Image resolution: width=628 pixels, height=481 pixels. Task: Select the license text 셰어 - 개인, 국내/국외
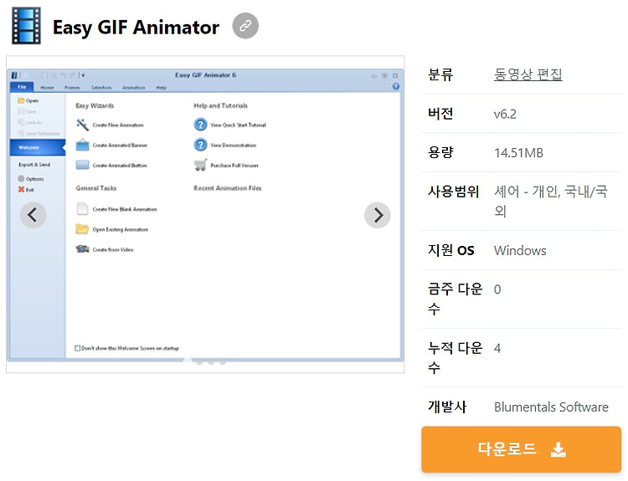pos(551,201)
